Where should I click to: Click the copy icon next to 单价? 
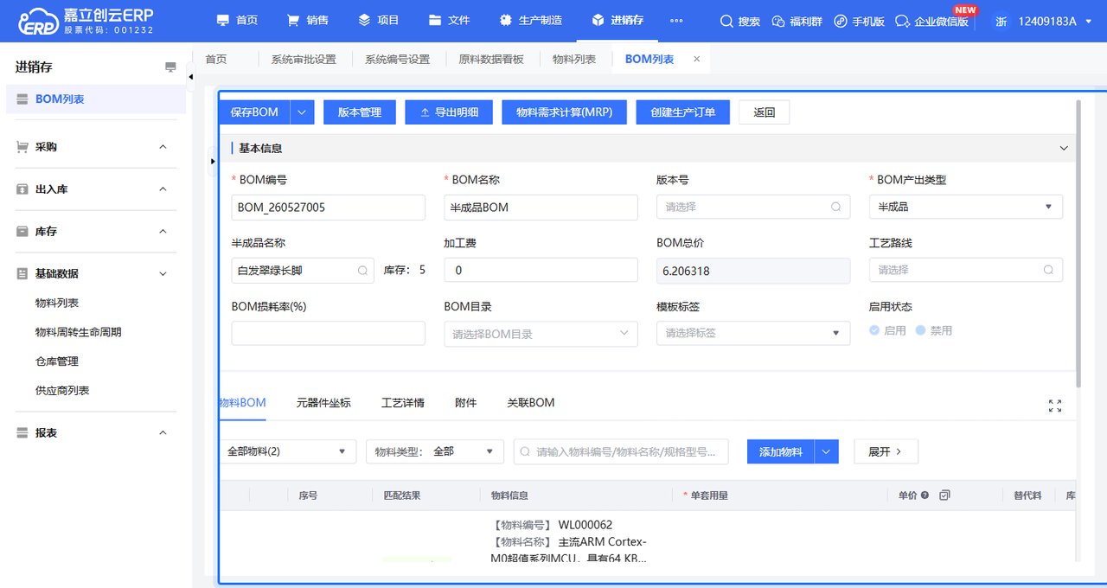tap(944, 495)
